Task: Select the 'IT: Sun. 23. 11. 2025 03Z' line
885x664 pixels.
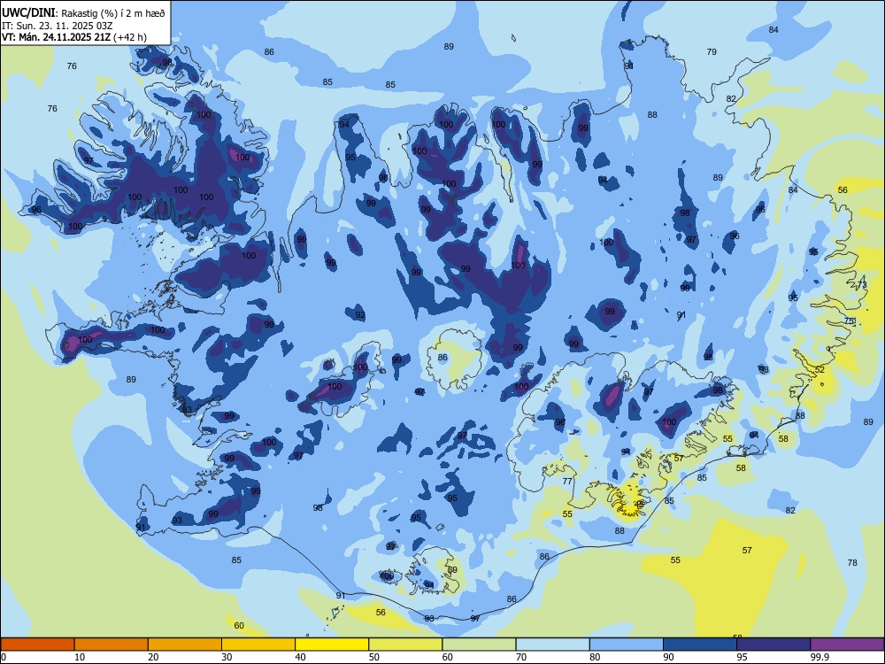Action: pos(58,26)
